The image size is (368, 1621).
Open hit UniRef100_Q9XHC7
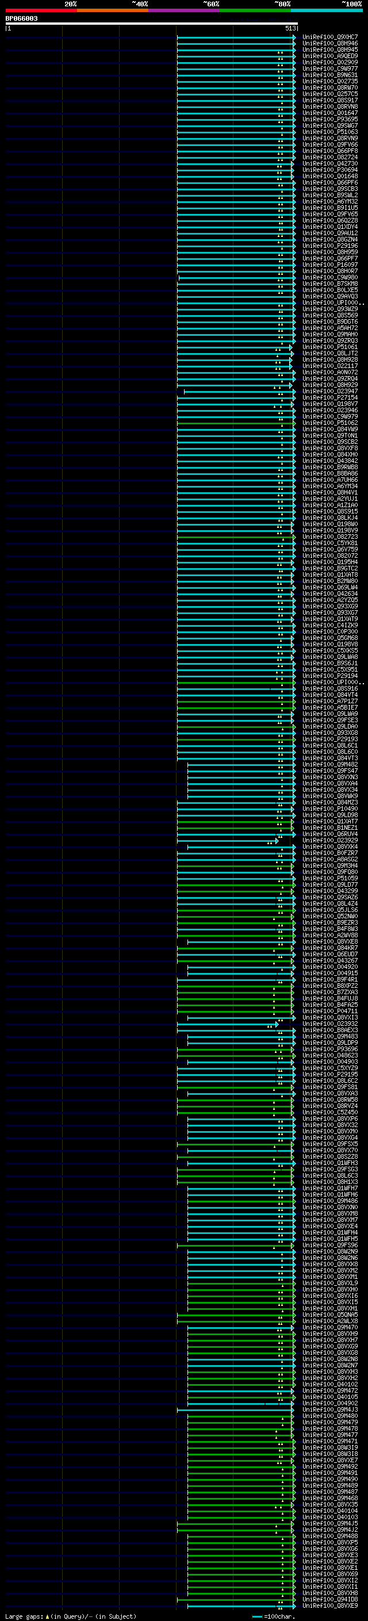click(x=330, y=37)
